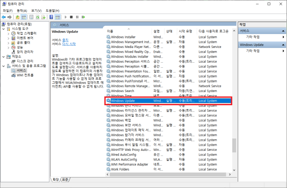Image resolution: width=287 pixels, height=188 pixels.
Task: Pause the service with pause icon
Action: click(x=77, y=17)
